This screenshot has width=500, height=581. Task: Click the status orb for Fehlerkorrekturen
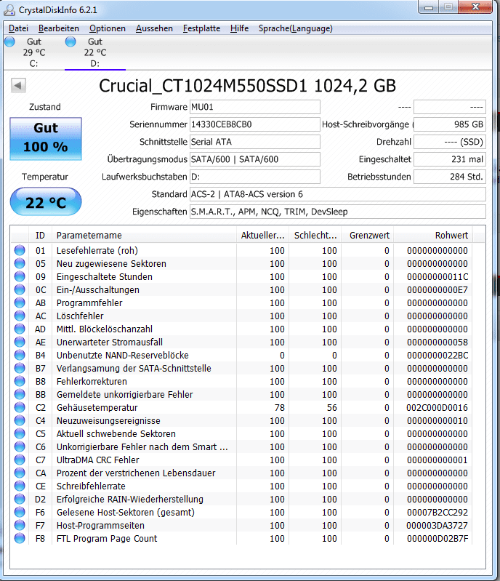coord(20,381)
